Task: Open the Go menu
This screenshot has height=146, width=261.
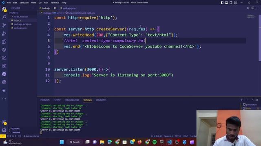Action: tap(40, 2)
